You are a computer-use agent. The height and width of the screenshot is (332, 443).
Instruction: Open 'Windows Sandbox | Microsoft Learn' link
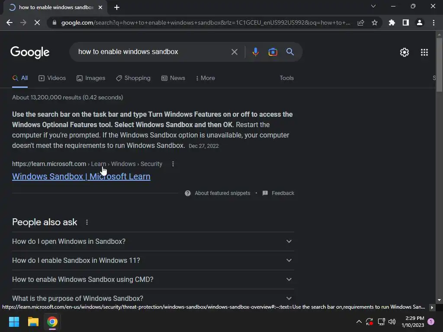[81, 176]
